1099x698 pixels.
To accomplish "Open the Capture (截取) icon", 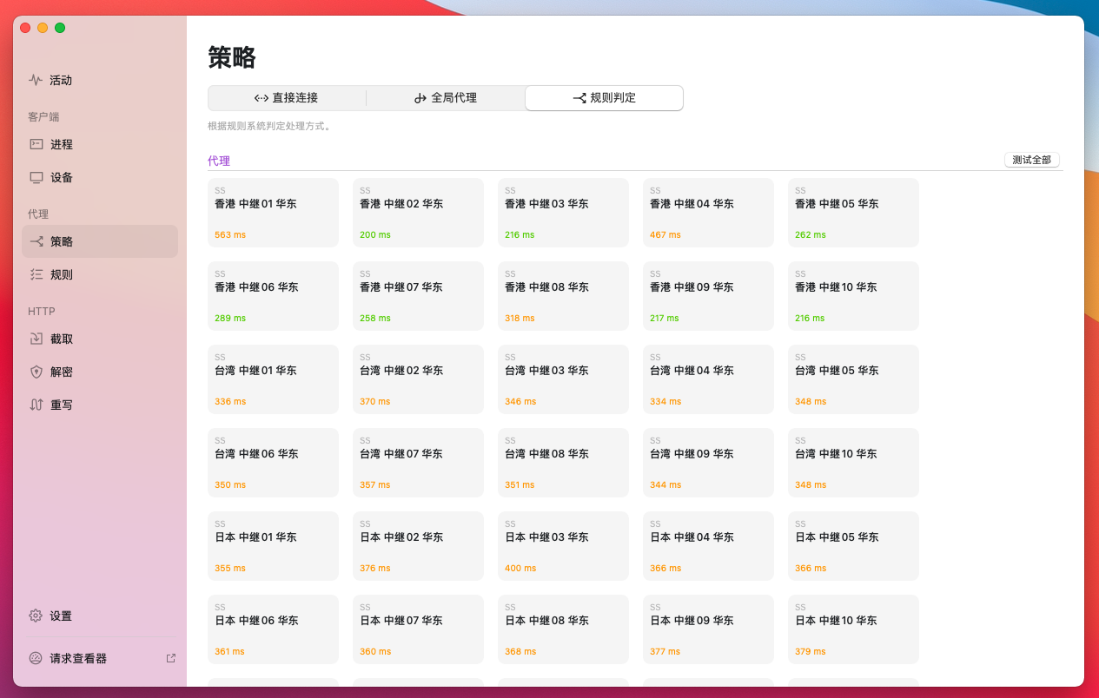I will tap(36, 339).
